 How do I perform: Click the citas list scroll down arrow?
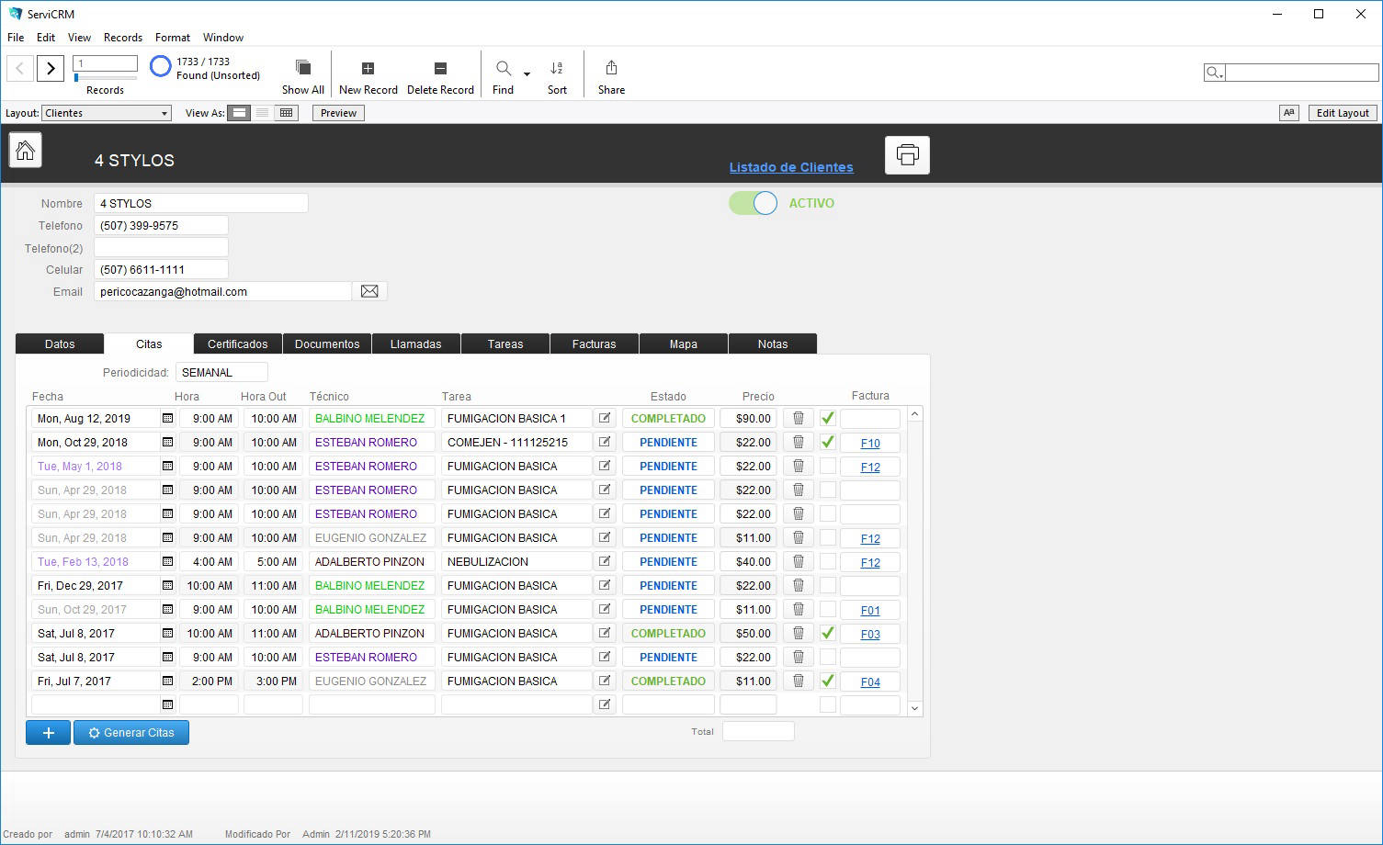click(x=914, y=708)
